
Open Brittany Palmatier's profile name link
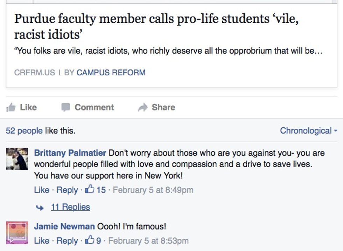click(x=70, y=153)
